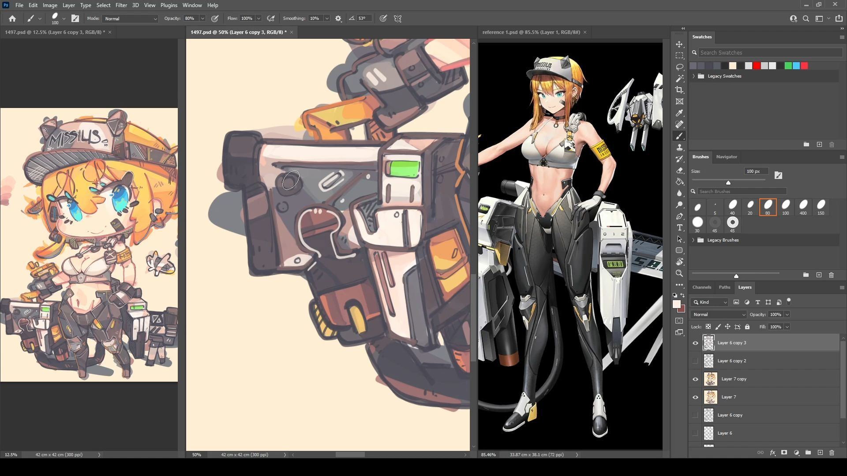Select the Move tool
Image resolution: width=847 pixels, height=476 pixels.
coord(679,44)
